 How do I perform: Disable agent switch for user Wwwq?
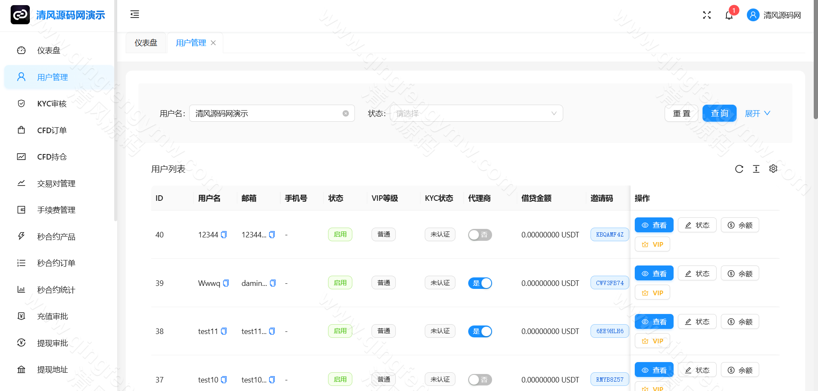[480, 283]
